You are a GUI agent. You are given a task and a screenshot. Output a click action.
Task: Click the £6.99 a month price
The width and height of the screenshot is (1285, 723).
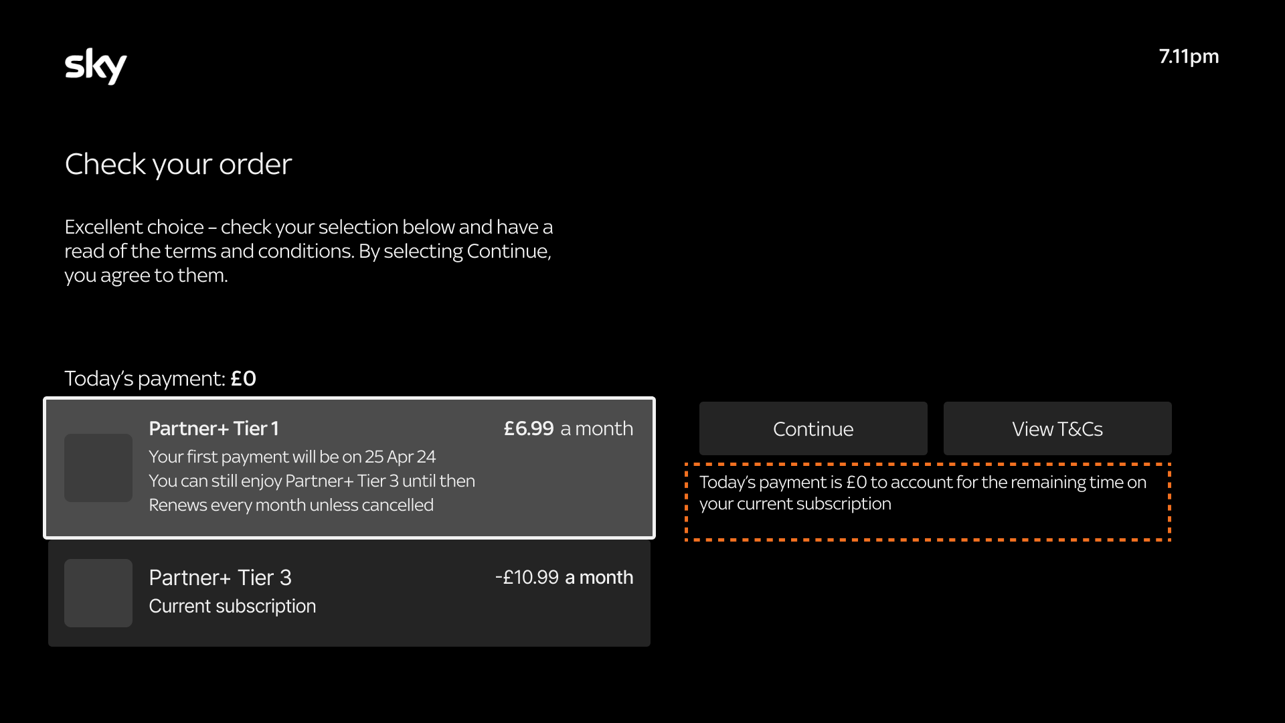[x=568, y=428]
